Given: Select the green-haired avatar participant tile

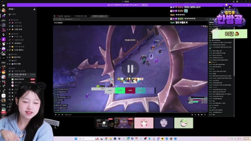Looking at the screenshot, I should pyautogui.click(x=184, y=123).
